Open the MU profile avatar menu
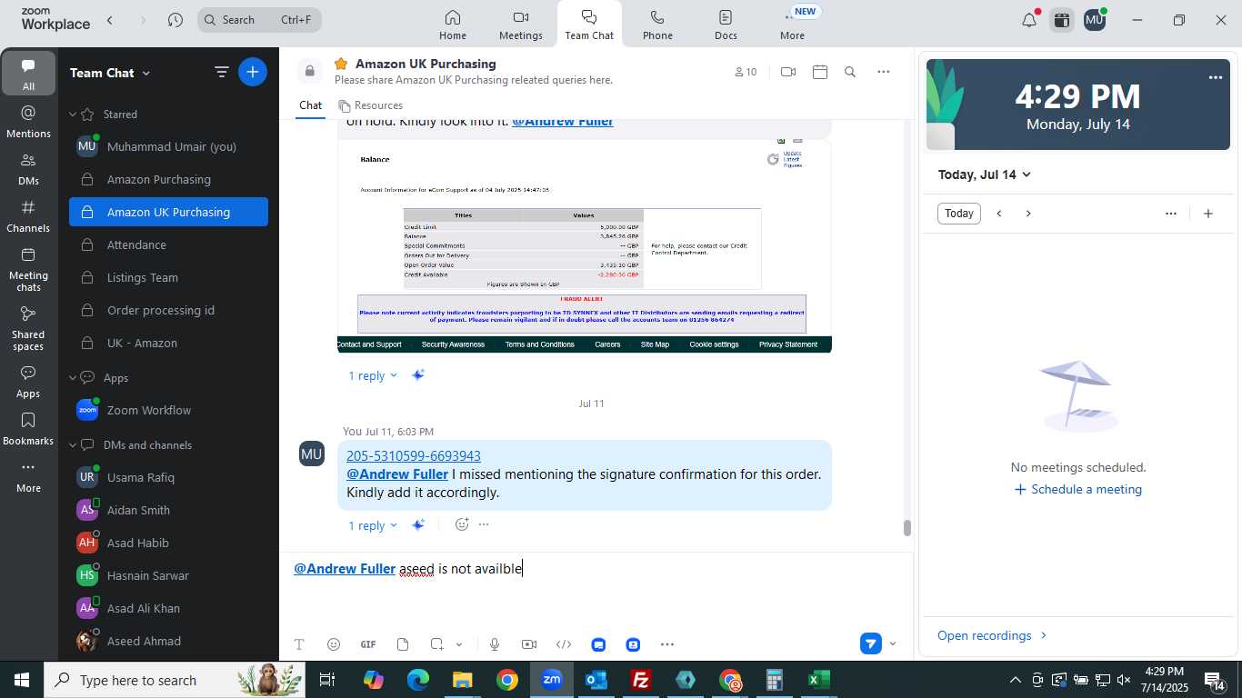 pos(1095,20)
